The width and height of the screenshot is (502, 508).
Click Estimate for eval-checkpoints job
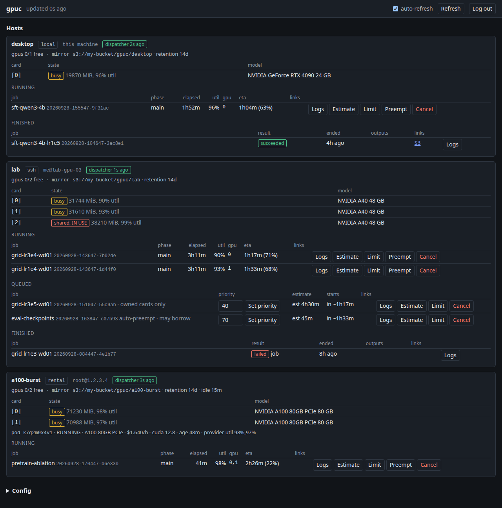(x=412, y=320)
